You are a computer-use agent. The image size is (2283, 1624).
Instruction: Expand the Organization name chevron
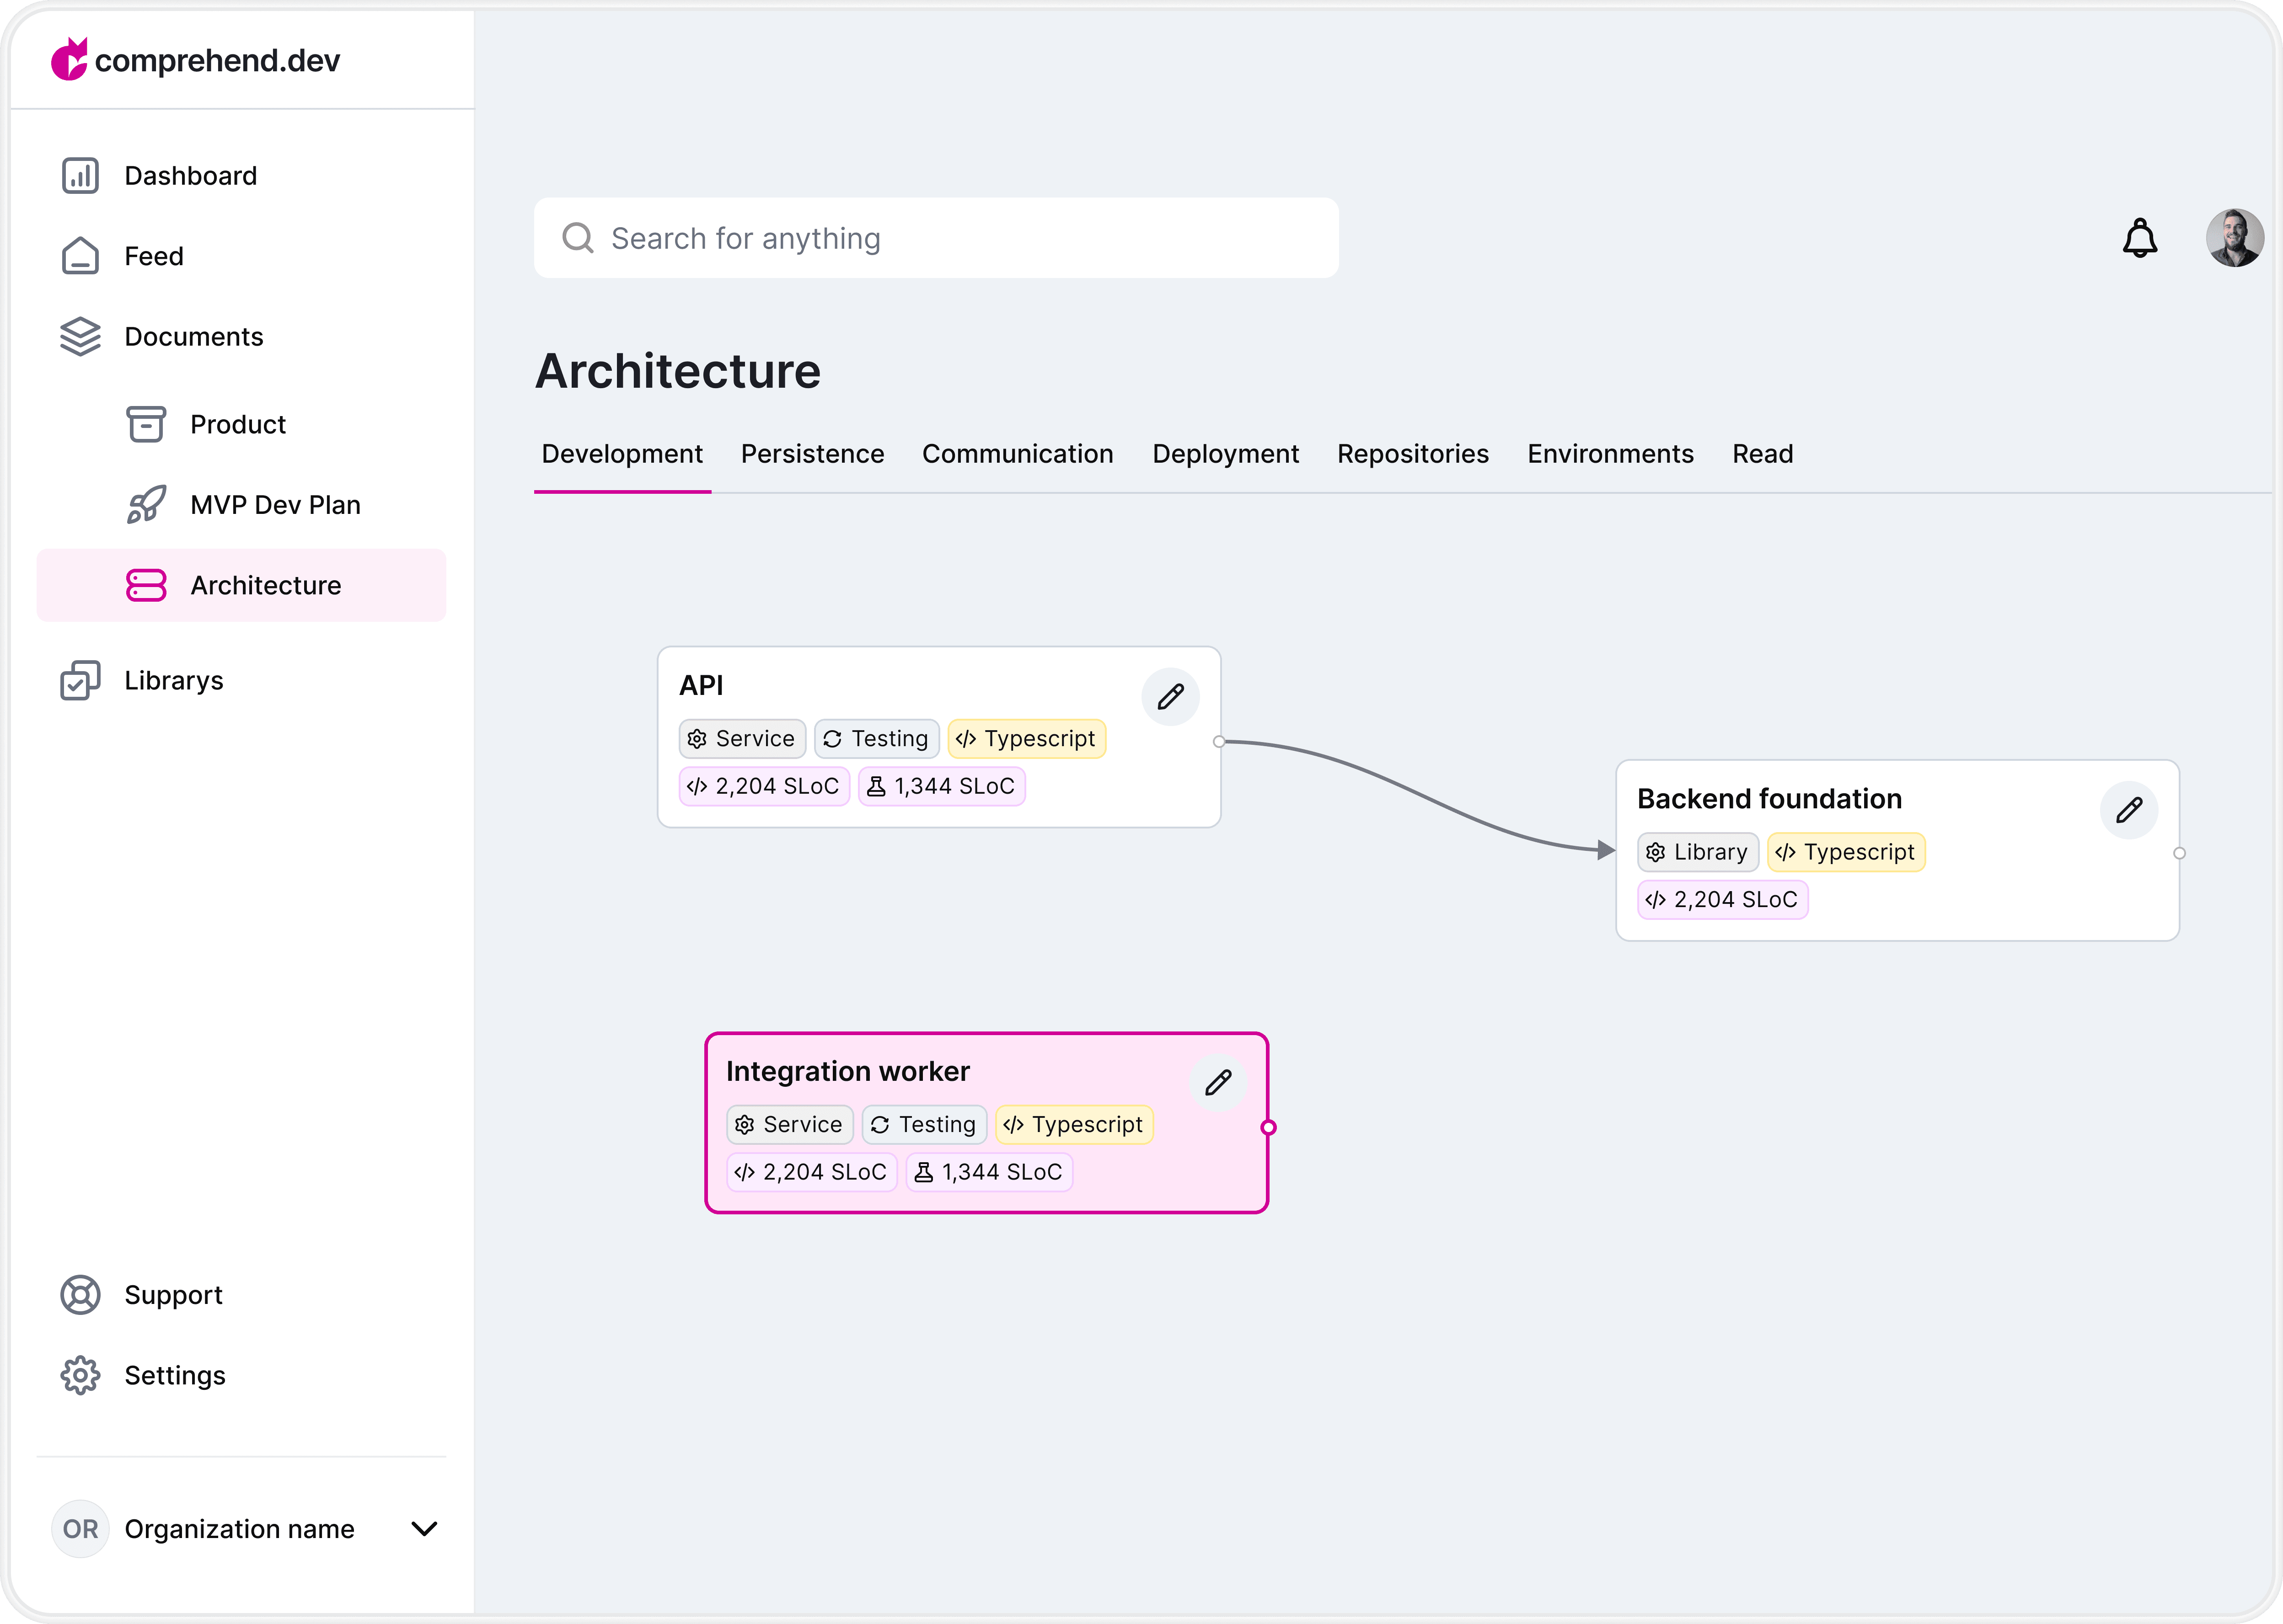click(424, 1528)
